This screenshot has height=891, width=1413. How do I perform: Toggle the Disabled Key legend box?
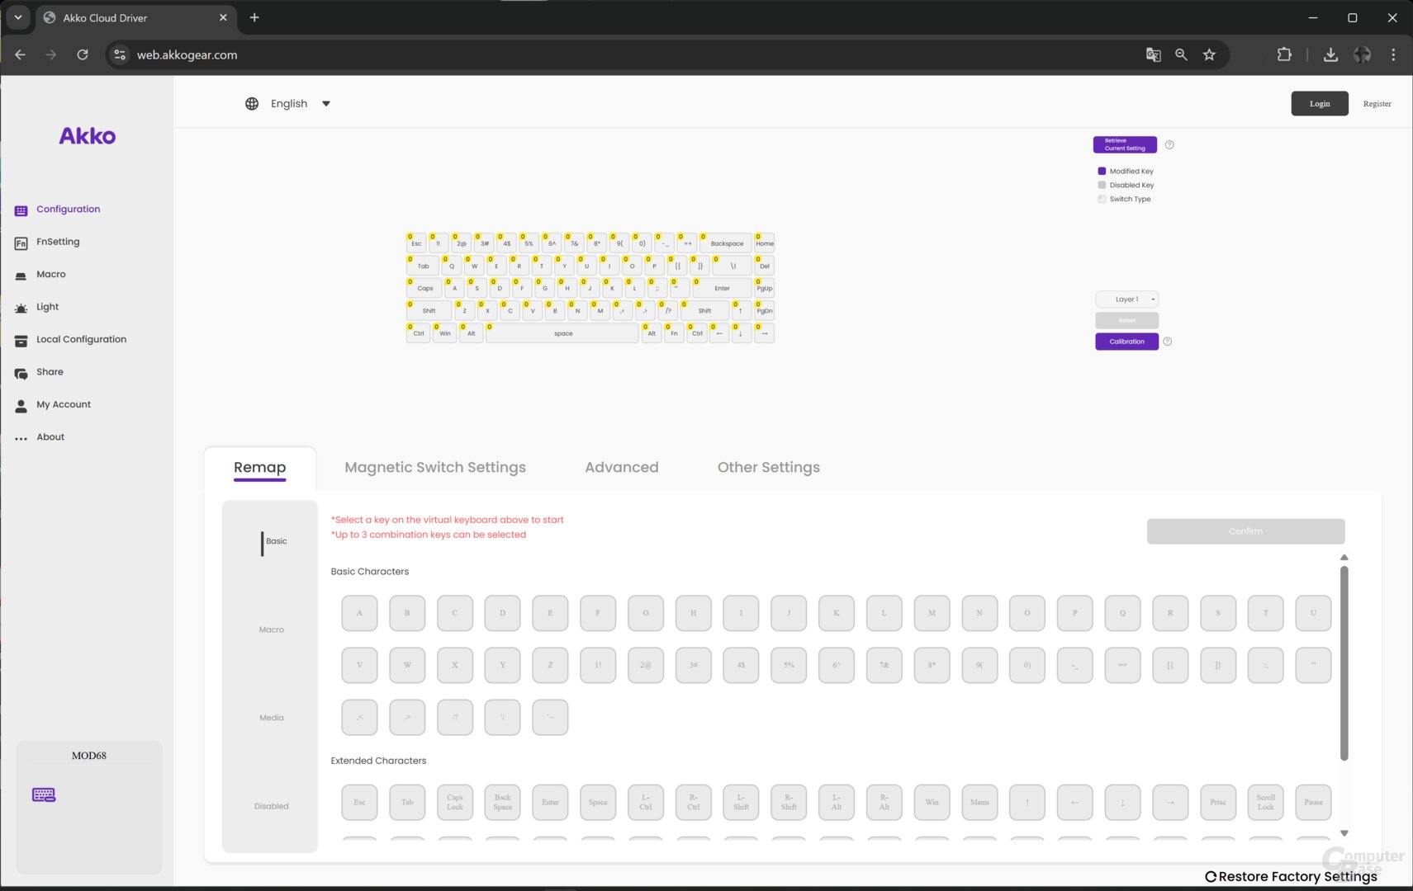point(1102,185)
